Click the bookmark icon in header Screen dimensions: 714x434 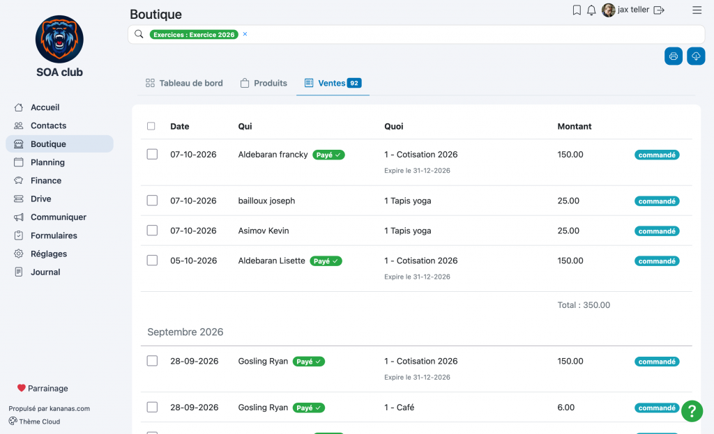coord(577,10)
